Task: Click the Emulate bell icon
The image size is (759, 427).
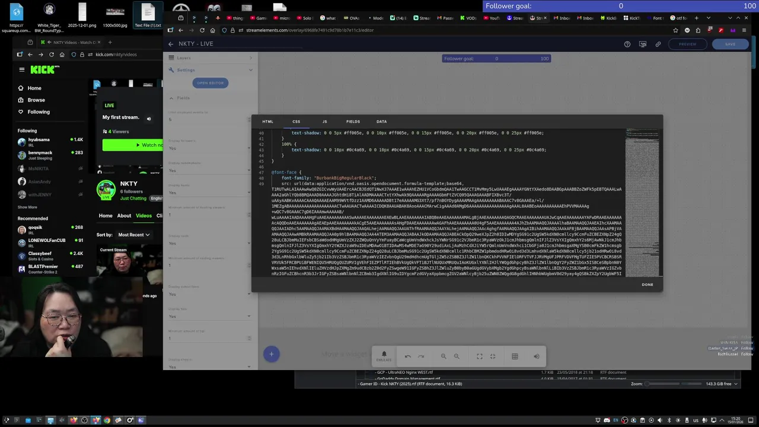Action: (x=384, y=356)
